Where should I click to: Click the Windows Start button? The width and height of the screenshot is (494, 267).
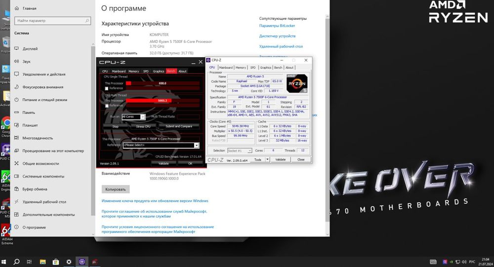[x=4, y=262]
